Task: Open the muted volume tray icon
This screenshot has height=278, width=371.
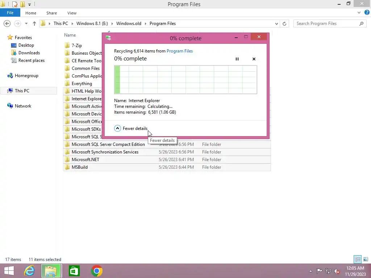Action: [x=337, y=271]
